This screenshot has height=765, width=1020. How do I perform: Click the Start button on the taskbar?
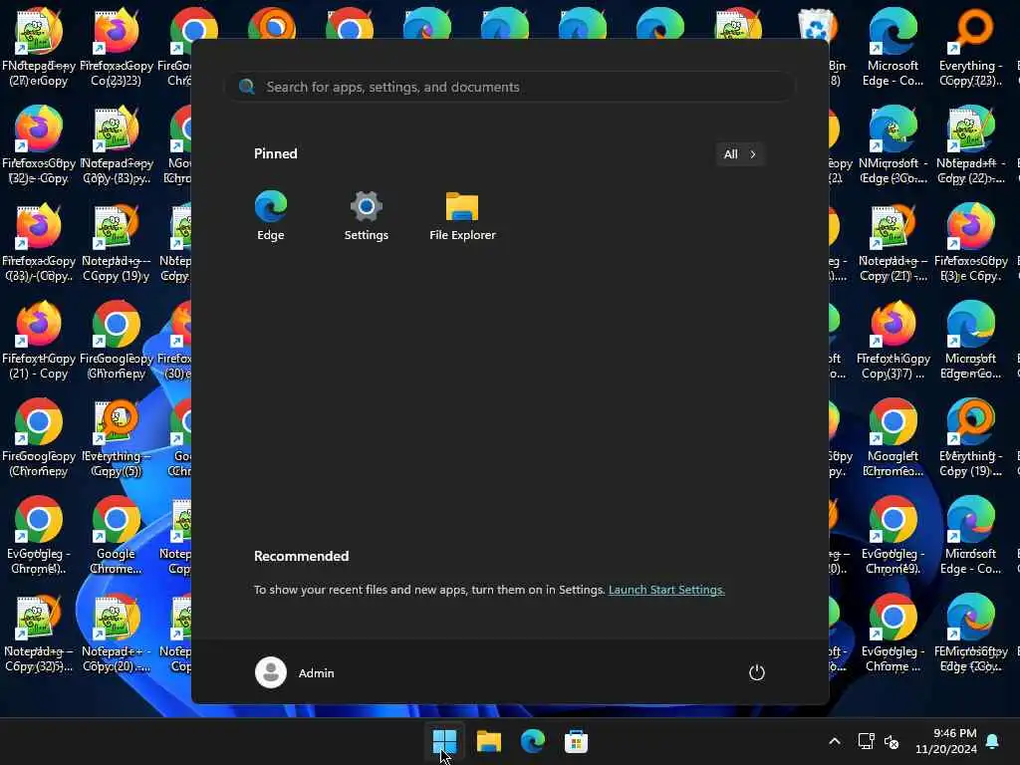point(444,741)
